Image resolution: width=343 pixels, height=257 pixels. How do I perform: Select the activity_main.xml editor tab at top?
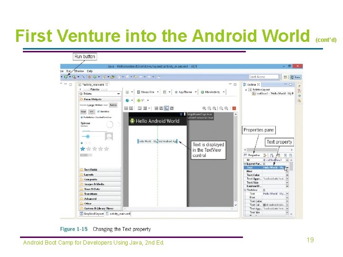(x=93, y=84)
